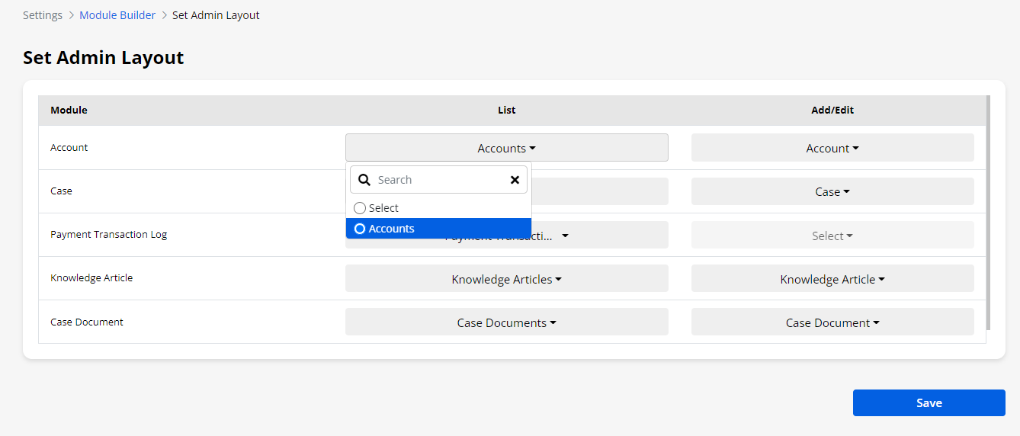
Task: Clear the search with the X icon
Action: coord(515,180)
